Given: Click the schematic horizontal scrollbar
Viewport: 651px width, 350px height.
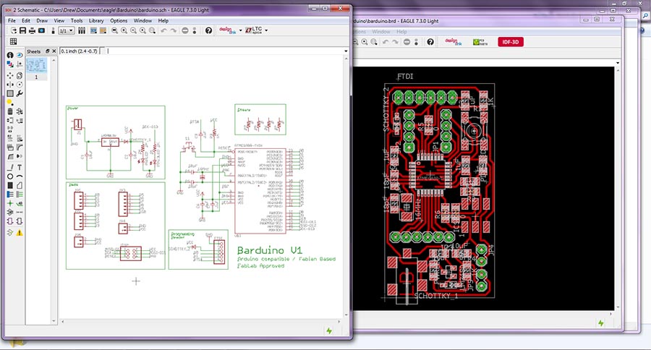Looking at the screenshot, I should click(x=201, y=321).
